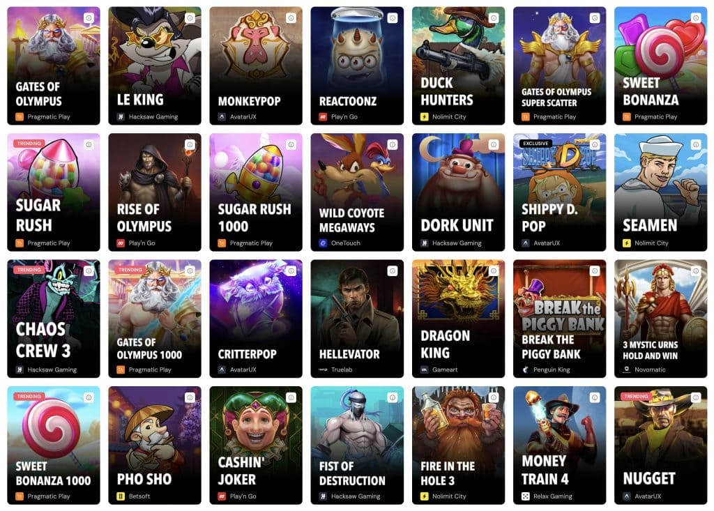This screenshot has width=714, height=511.
Task: Click the info icon on Money Train 4
Action: point(595,397)
